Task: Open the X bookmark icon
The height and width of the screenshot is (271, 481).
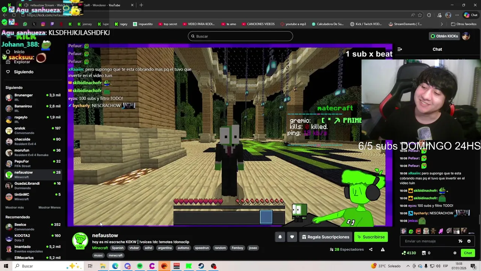Action: tap(34, 24)
